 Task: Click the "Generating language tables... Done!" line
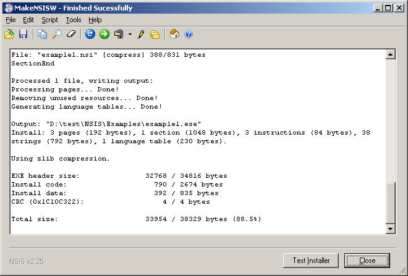coord(87,107)
